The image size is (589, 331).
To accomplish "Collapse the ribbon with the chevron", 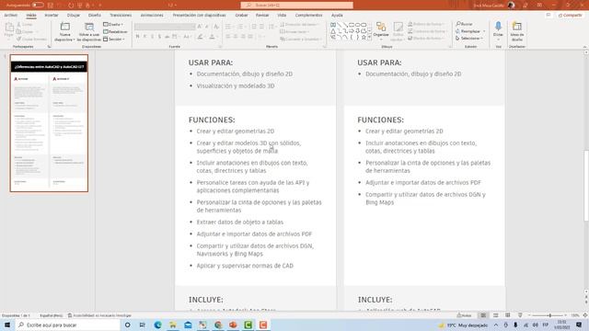I will 585,47.
